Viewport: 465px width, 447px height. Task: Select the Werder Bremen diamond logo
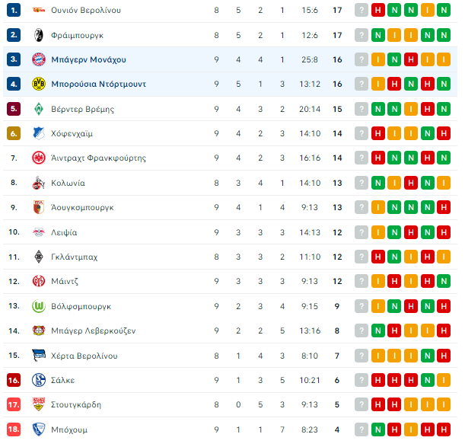pos(39,109)
